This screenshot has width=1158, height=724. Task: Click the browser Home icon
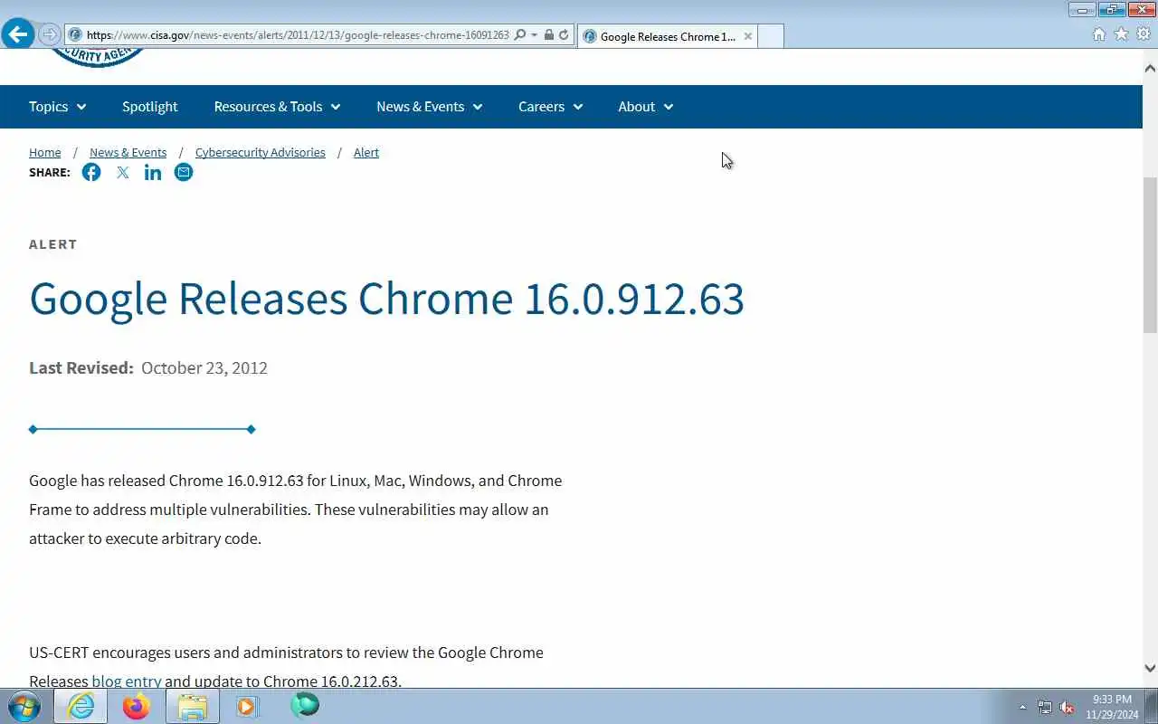point(1099,34)
